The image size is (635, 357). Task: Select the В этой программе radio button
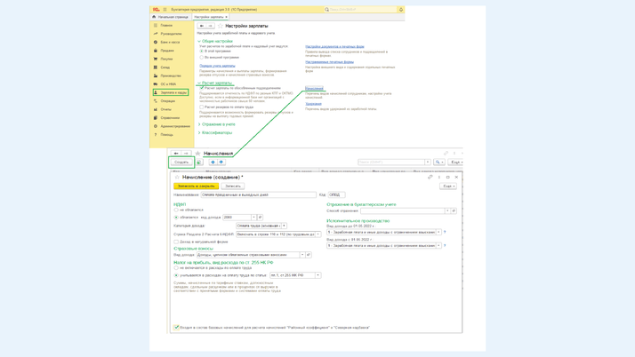pos(201,52)
